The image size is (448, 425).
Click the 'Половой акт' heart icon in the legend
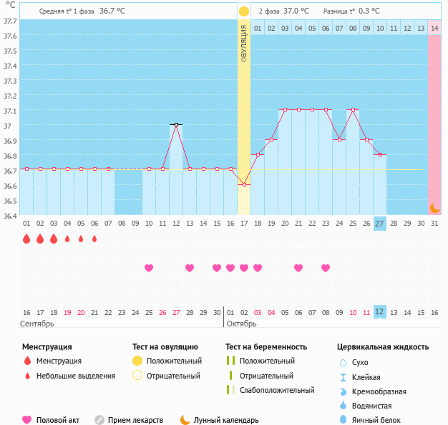pyautogui.click(x=28, y=420)
